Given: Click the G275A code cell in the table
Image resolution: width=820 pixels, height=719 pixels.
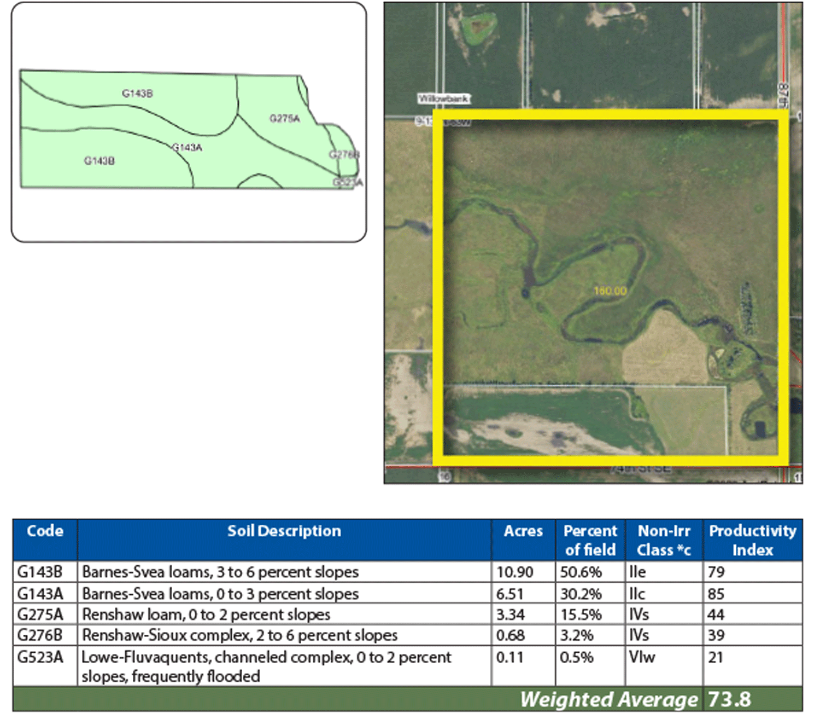Looking at the screenshot, I should 40,614.
